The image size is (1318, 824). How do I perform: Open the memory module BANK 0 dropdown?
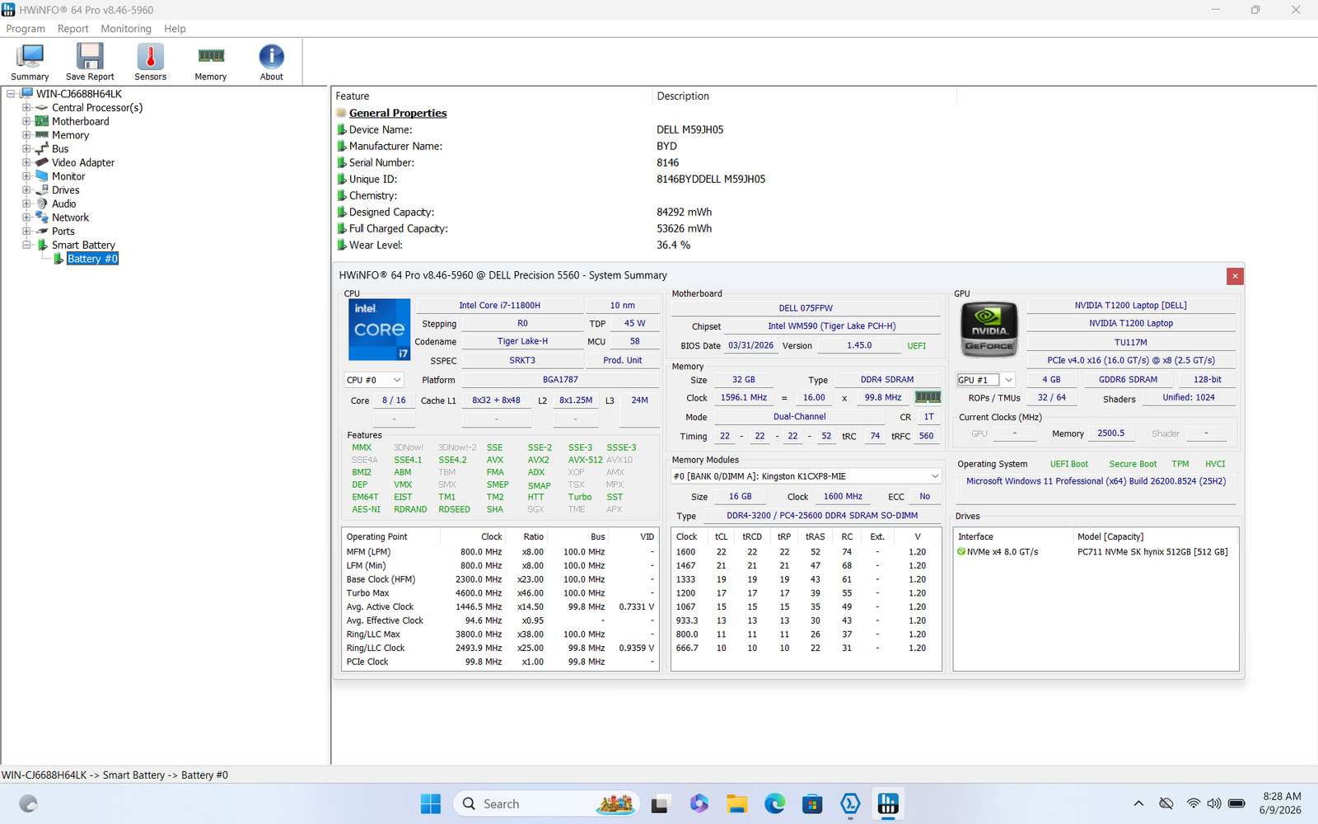tap(806, 476)
